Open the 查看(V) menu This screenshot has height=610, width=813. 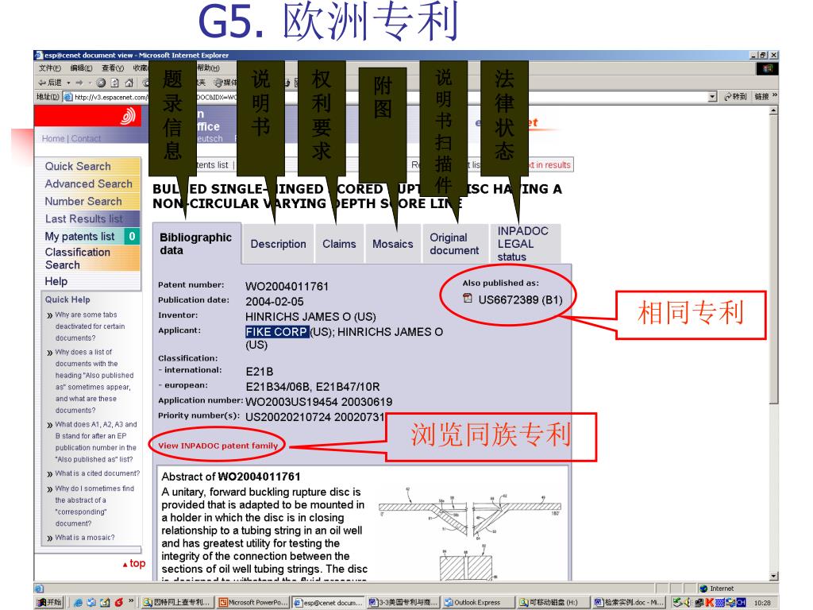click(113, 68)
